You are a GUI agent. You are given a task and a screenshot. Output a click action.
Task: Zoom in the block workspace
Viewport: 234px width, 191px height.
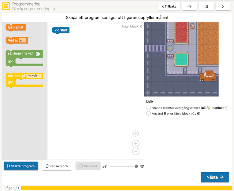coord(136,143)
